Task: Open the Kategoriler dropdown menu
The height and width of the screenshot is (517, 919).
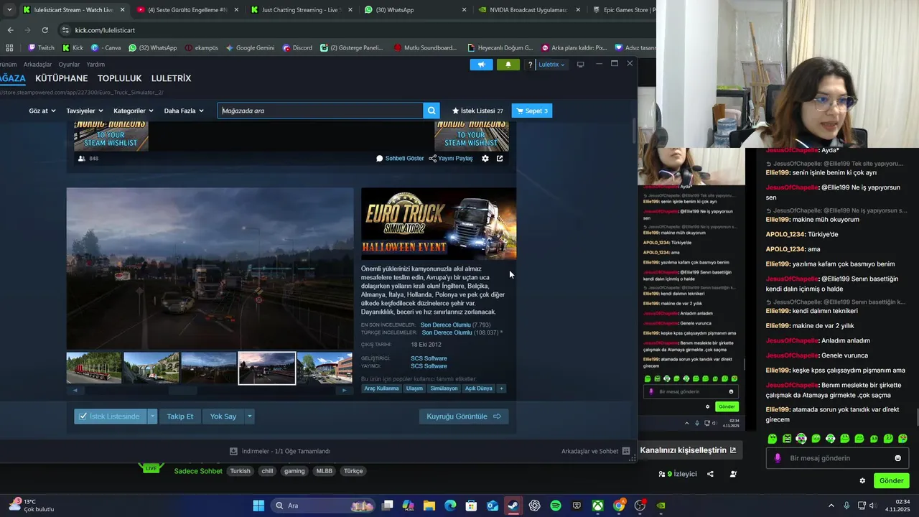Action: (x=134, y=111)
